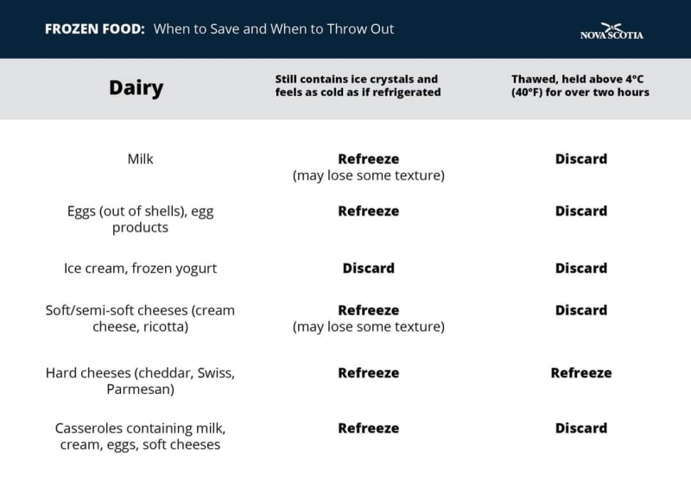This screenshot has height=488, width=691.
Task: Click the Nova Scotia logo
Action: [x=612, y=31]
